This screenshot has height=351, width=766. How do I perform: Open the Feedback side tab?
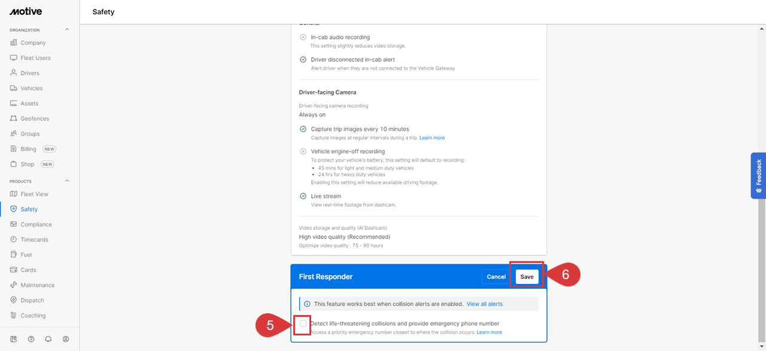pyautogui.click(x=758, y=175)
